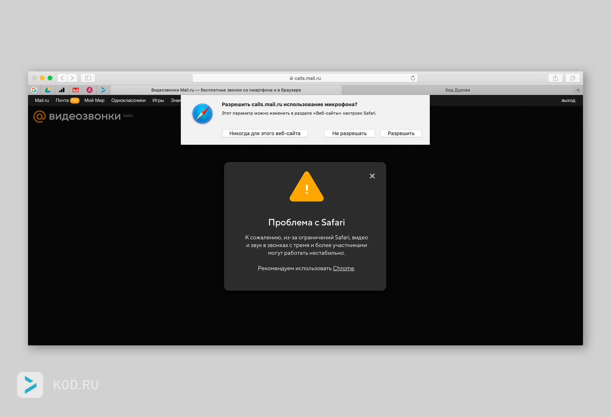Show the tab overview
The image size is (611, 417).
click(x=573, y=78)
